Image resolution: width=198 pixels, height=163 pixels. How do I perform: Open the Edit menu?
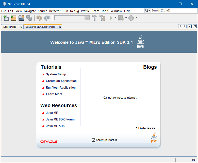[x=11, y=11]
